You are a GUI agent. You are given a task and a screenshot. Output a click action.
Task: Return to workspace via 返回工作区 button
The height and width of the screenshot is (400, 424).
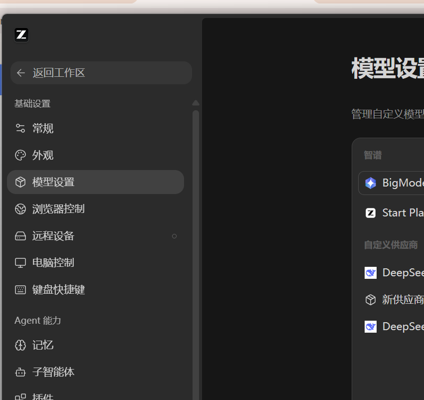click(101, 73)
